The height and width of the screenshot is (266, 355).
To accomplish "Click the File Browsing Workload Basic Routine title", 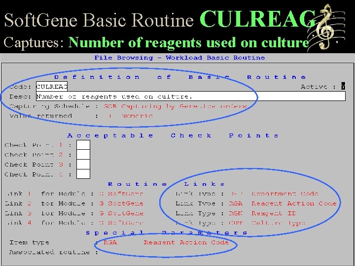I will click(179, 58).
